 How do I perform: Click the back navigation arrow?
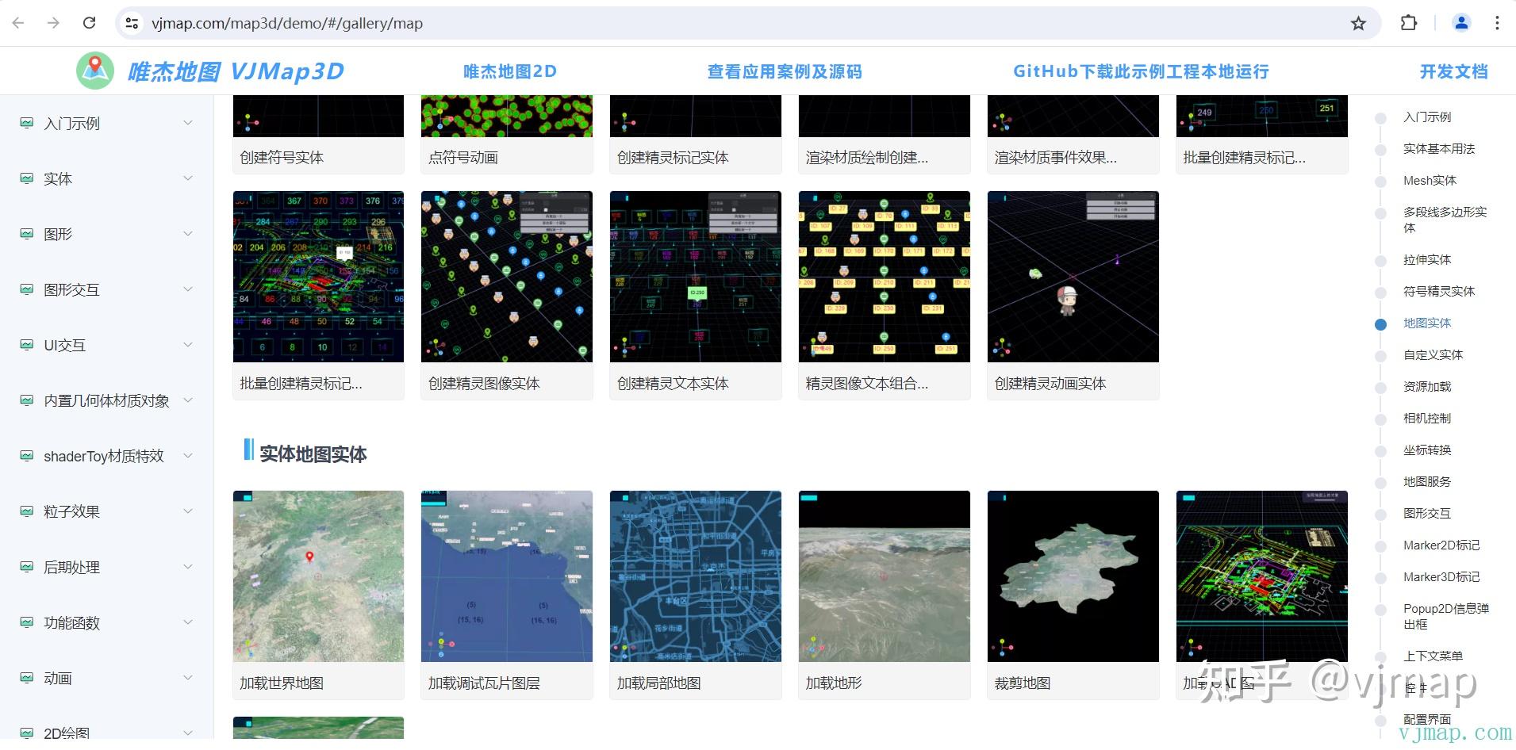click(x=17, y=23)
